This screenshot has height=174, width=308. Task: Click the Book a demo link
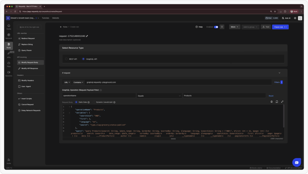point(256,168)
